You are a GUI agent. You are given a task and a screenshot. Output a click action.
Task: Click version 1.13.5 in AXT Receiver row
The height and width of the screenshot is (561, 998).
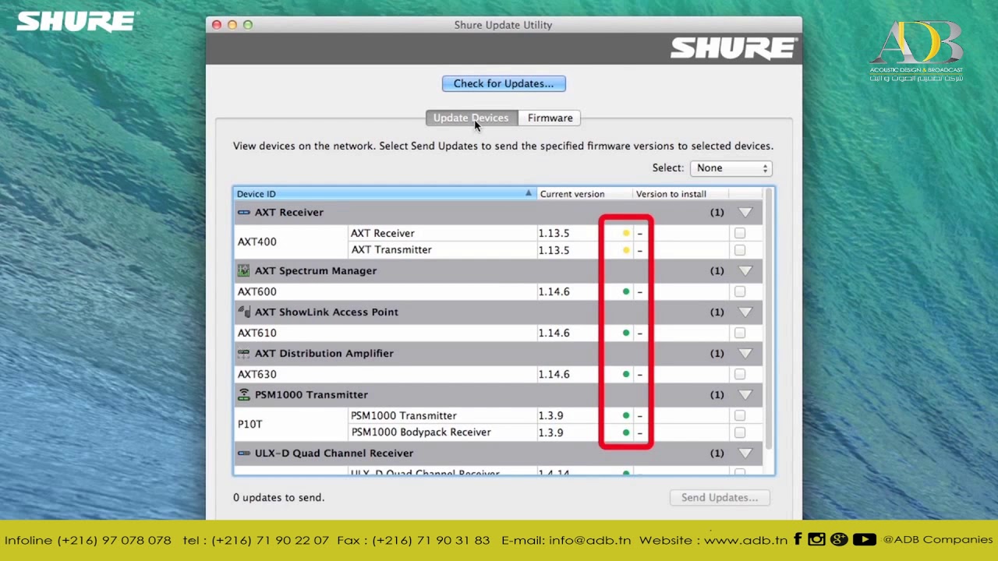pos(554,233)
